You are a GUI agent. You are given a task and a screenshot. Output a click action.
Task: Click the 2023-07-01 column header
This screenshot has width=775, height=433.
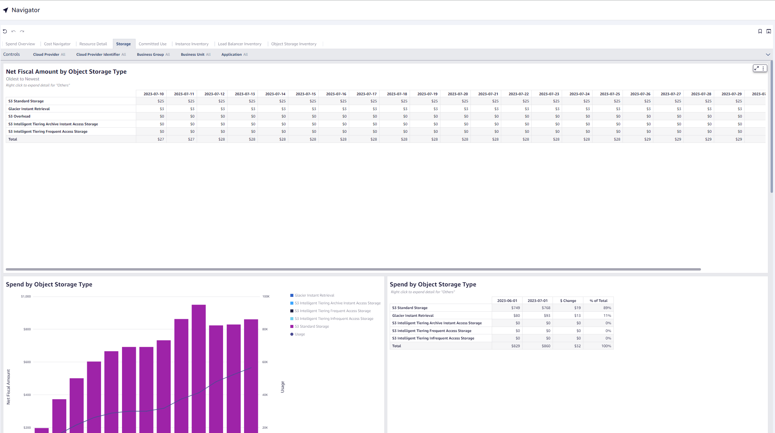(537, 301)
